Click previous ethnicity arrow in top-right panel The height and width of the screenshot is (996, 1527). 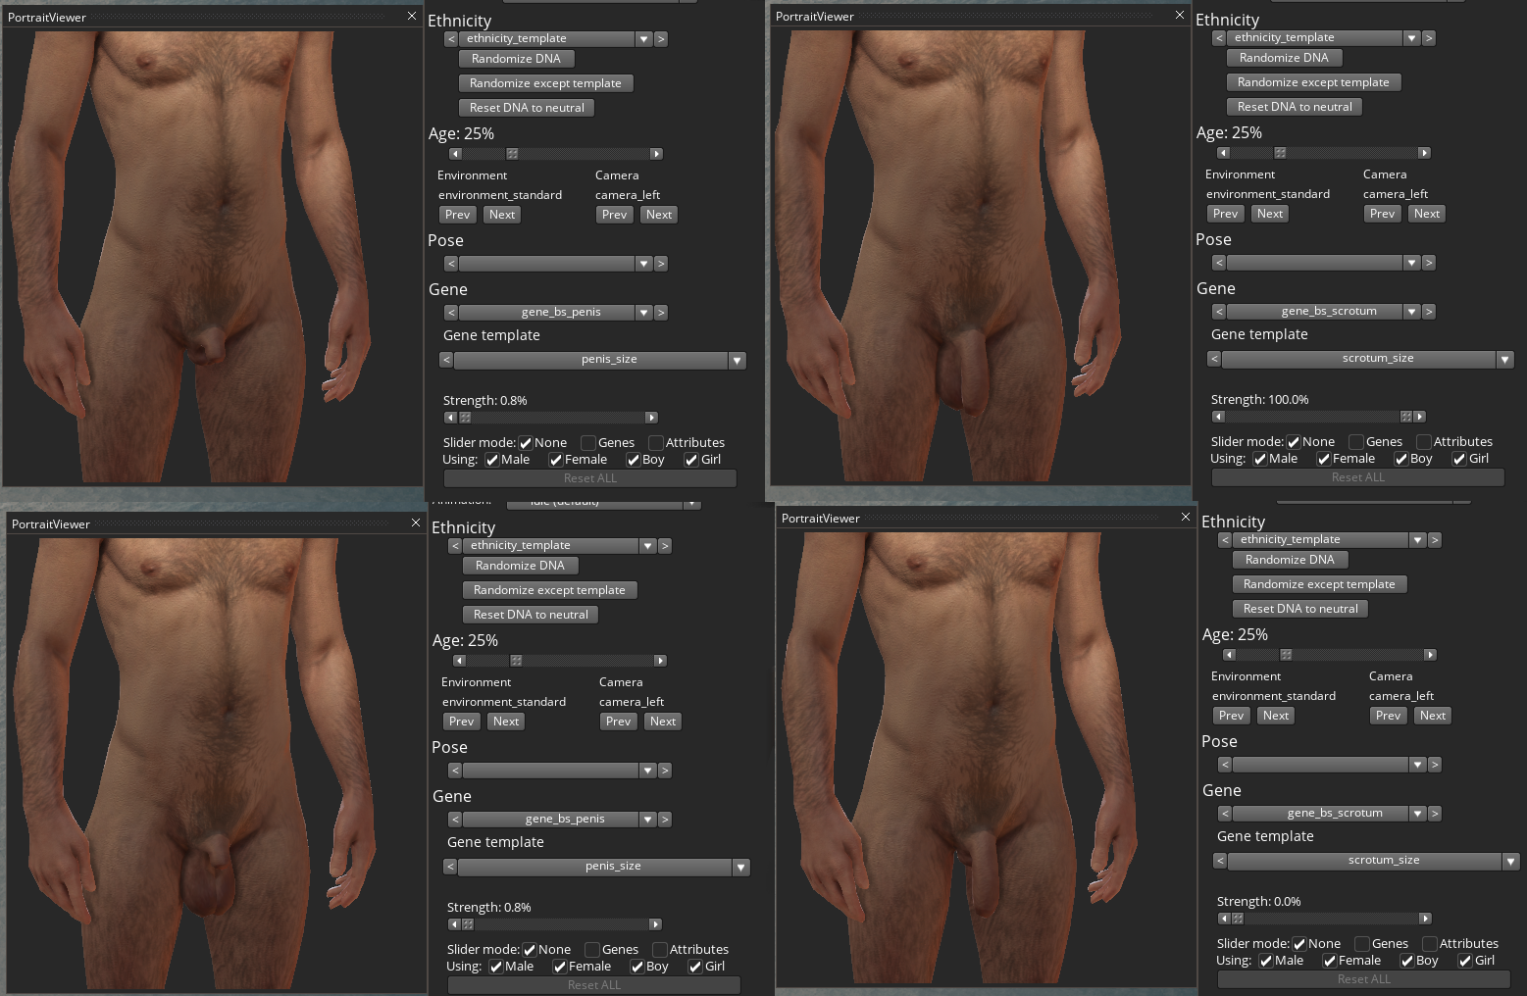(1219, 37)
